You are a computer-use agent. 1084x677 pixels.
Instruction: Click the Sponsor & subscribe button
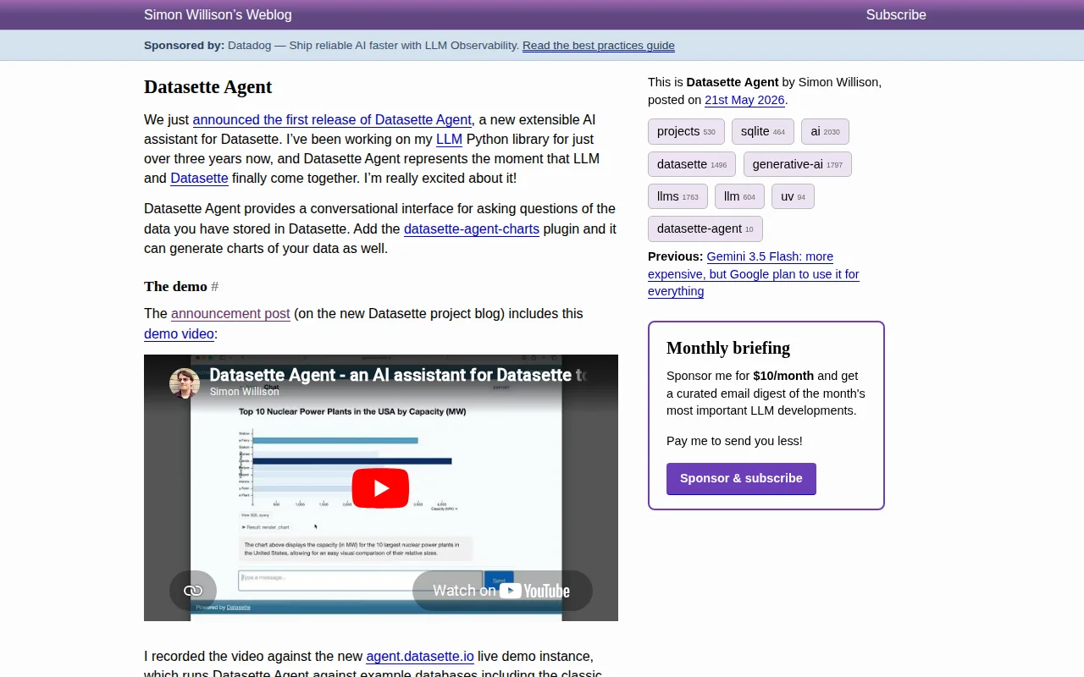pos(741,478)
